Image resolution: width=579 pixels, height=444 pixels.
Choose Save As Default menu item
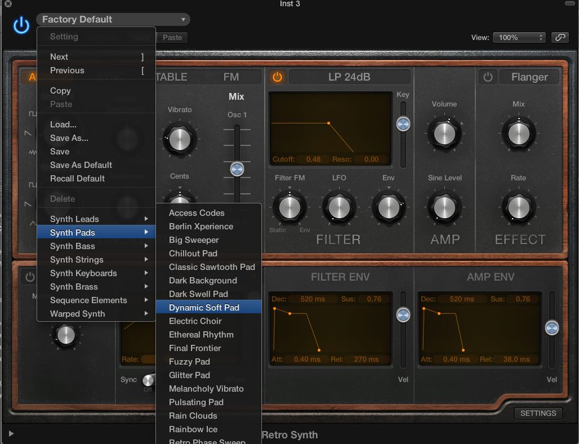pos(96,165)
